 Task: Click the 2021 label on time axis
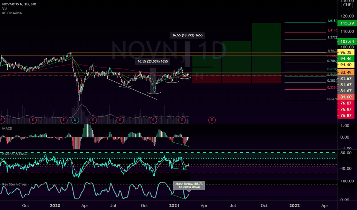point(174,205)
